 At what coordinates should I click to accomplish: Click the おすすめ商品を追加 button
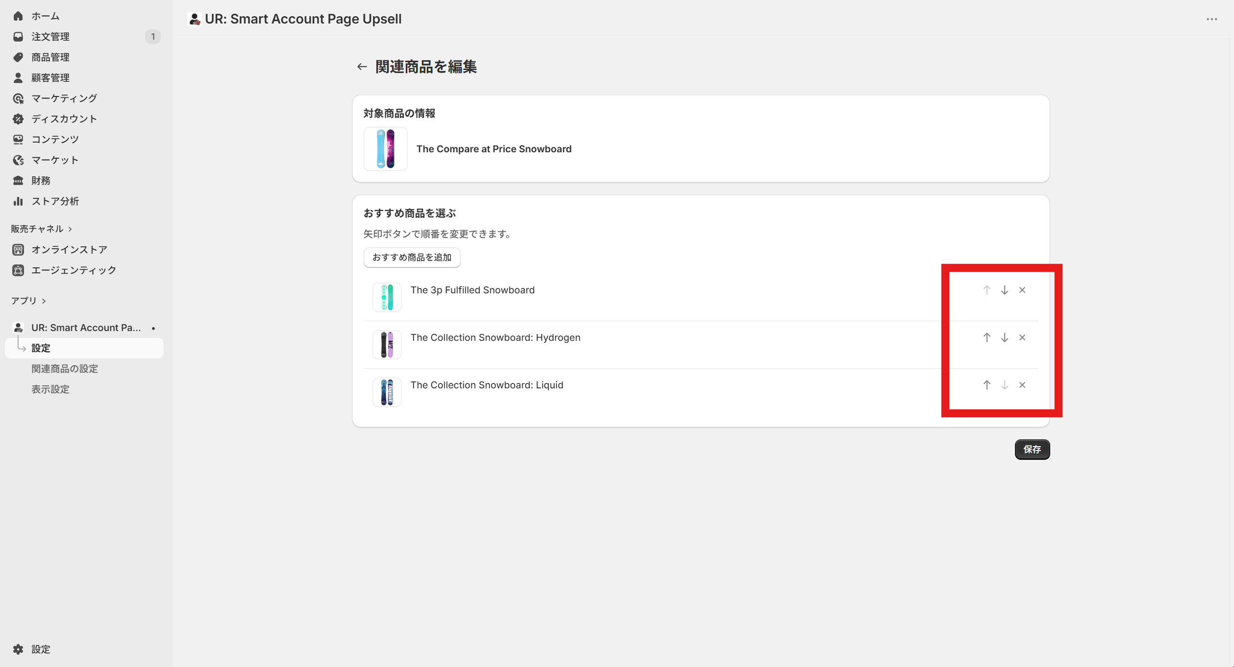[412, 258]
